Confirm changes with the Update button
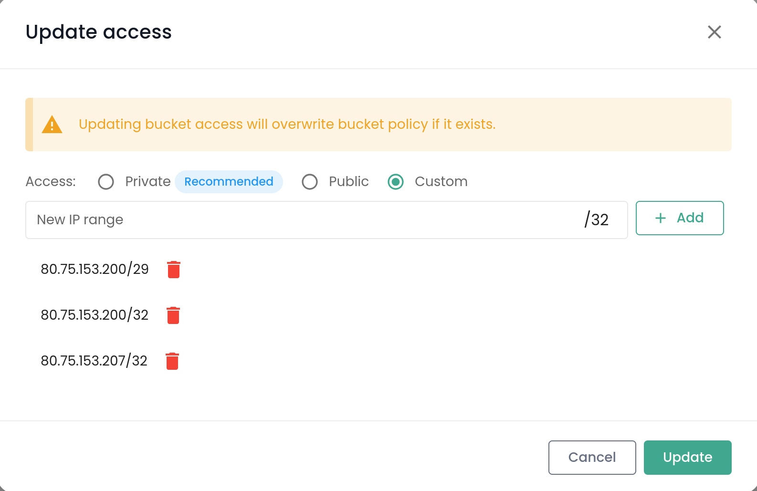Viewport: 757px width, 491px height. tap(687, 458)
